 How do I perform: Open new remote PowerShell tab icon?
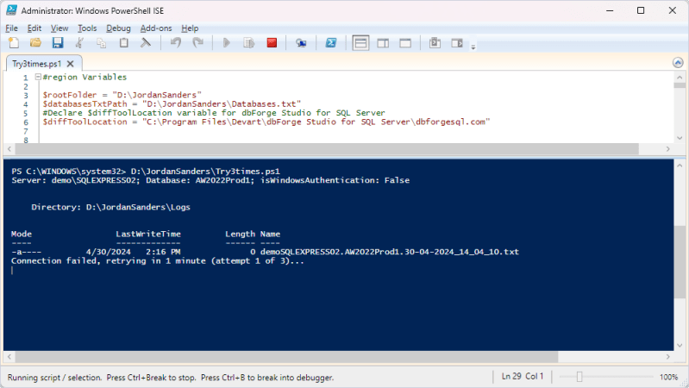[x=301, y=42]
